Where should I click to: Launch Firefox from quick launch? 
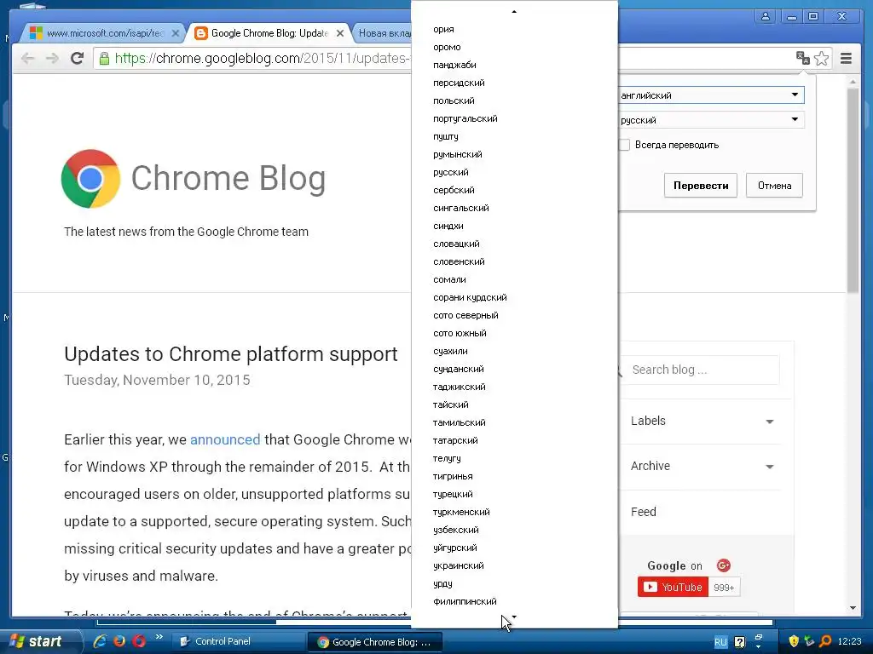(119, 641)
